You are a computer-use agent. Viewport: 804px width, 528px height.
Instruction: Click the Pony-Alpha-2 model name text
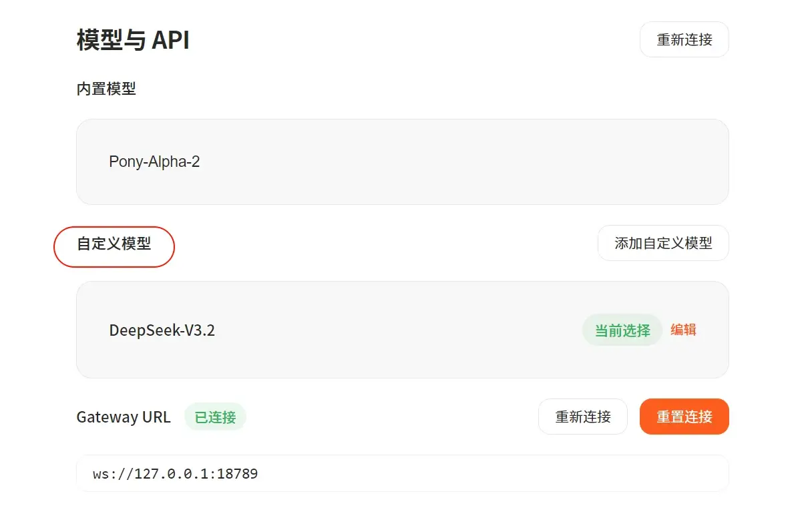pyautogui.click(x=154, y=162)
